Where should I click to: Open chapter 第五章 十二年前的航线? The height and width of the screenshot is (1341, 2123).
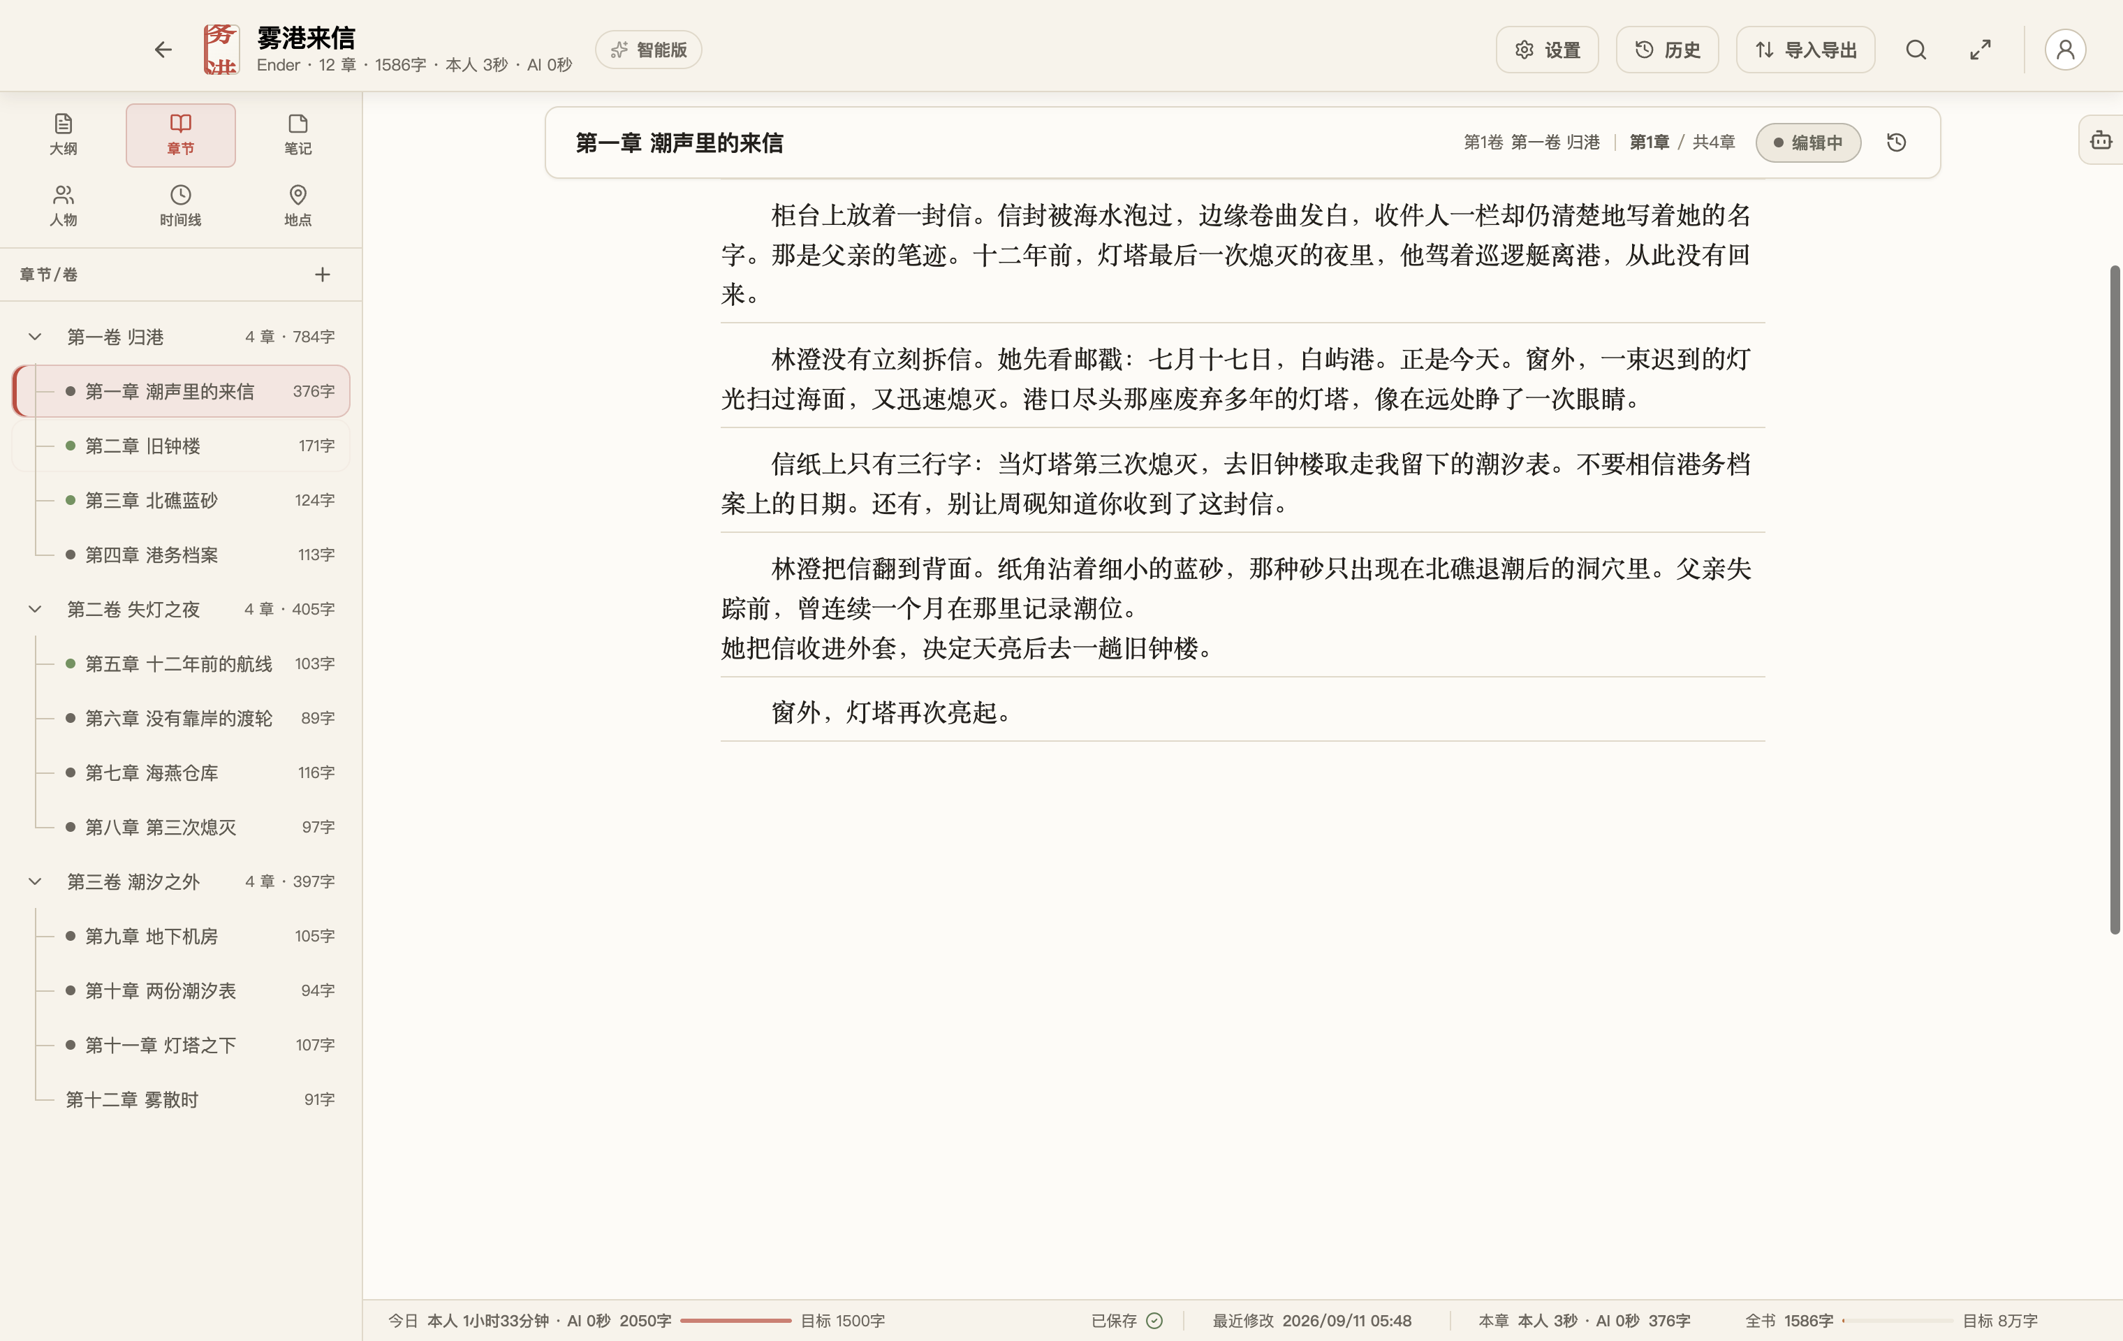[182, 663]
